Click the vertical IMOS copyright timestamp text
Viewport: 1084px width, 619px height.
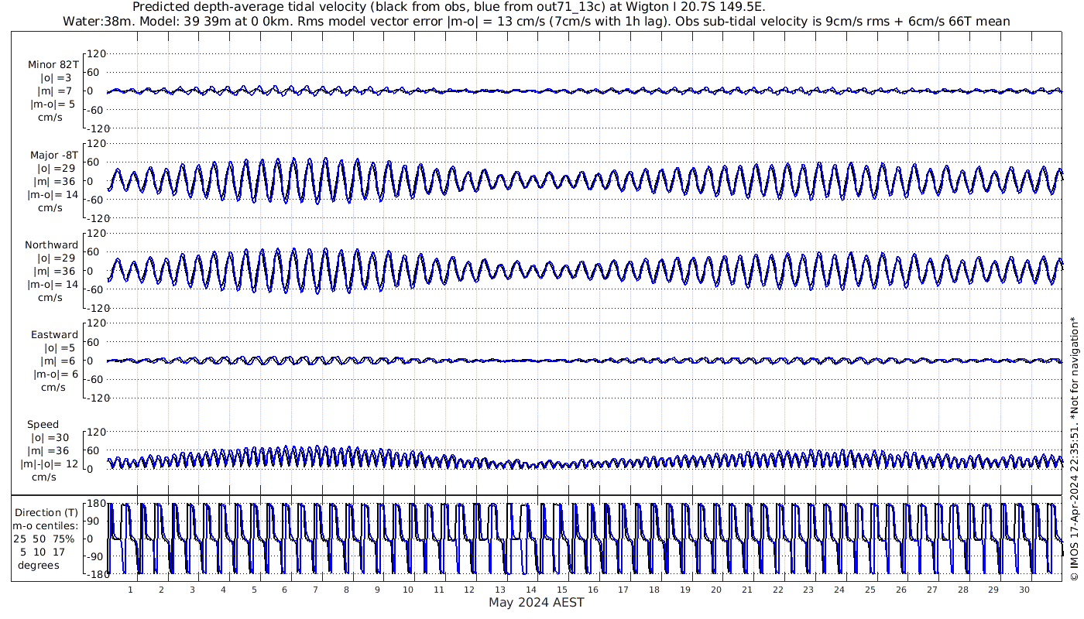(1074, 449)
